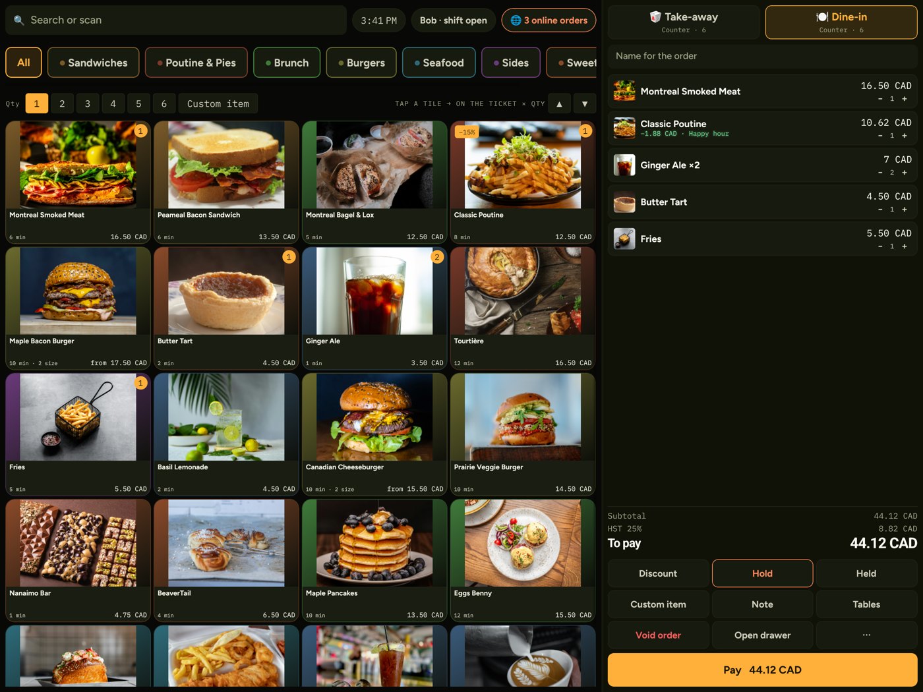Set quantity to 6
This screenshot has height=692, width=923.
coord(164,103)
